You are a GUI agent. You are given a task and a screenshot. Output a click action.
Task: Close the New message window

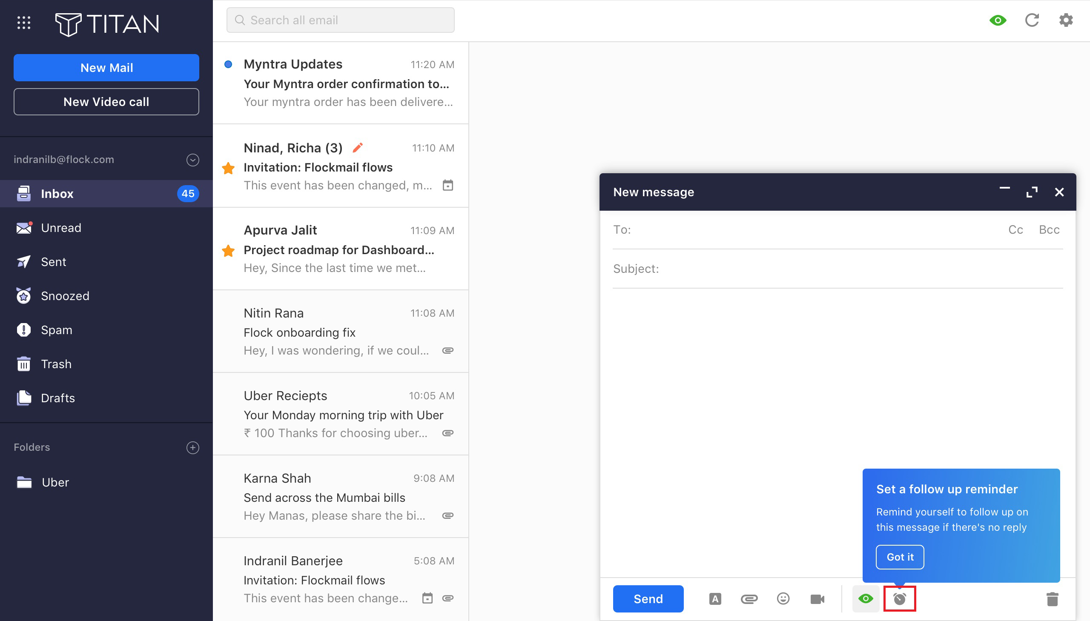[x=1059, y=192]
